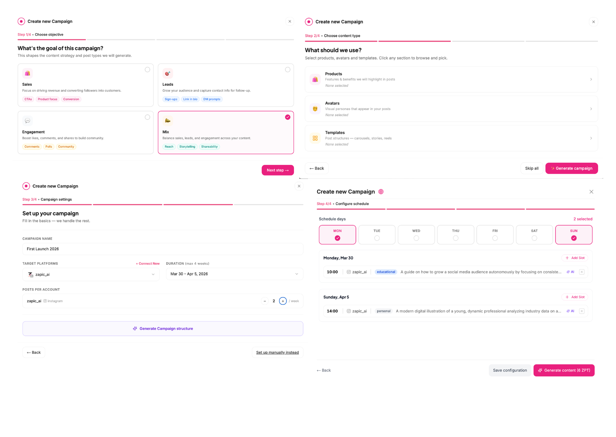The height and width of the screenshot is (437, 616).
Task: Increase posts per week with plus
Action: pos(283,301)
